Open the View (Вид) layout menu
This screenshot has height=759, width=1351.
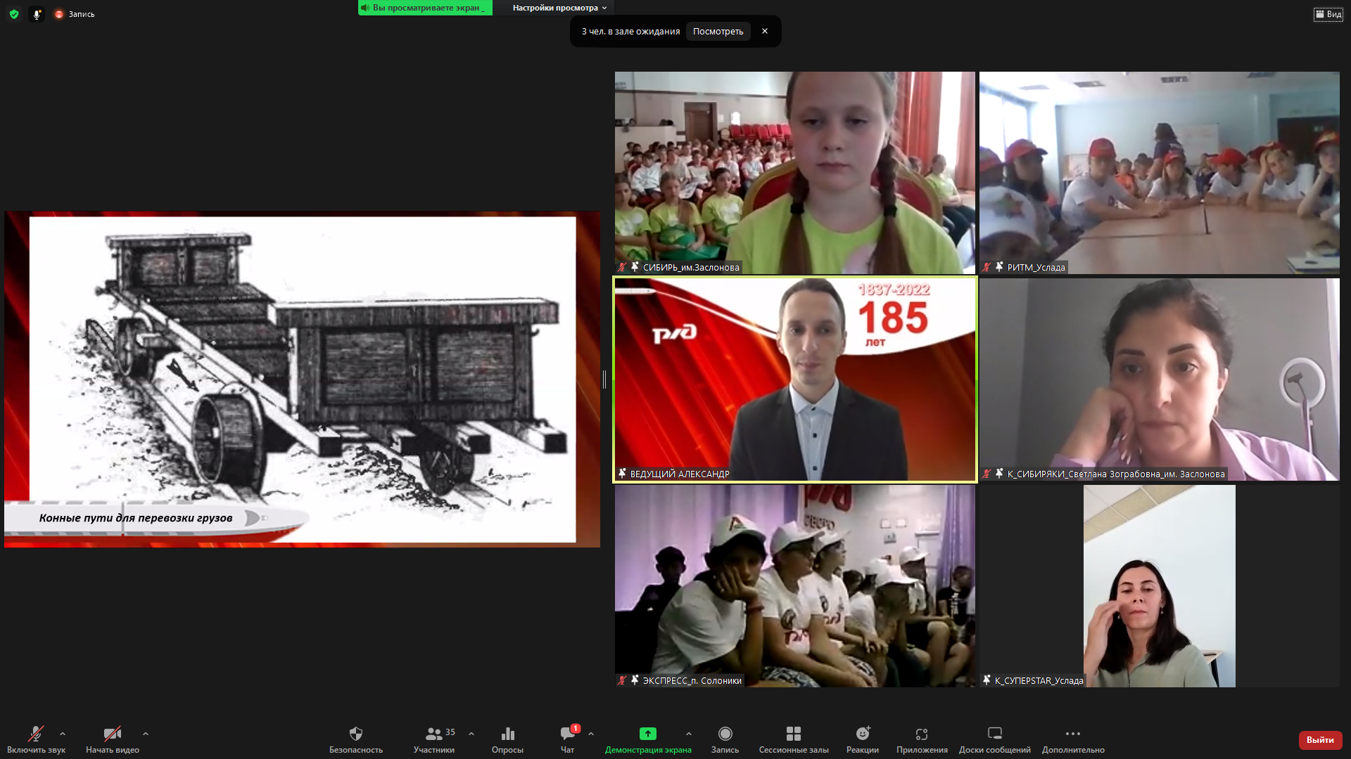(1328, 14)
